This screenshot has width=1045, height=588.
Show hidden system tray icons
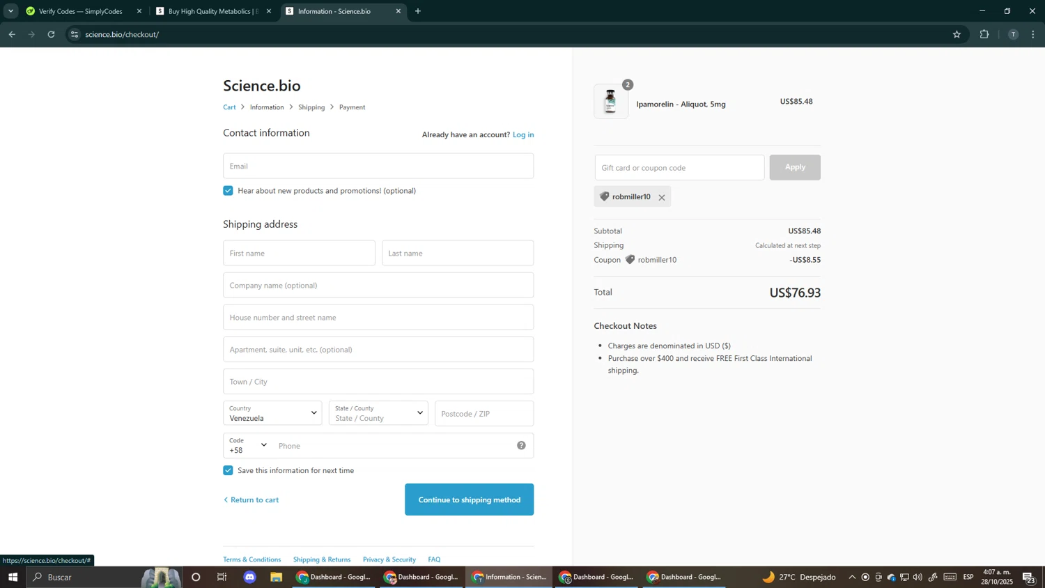click(x=852, y=577)
